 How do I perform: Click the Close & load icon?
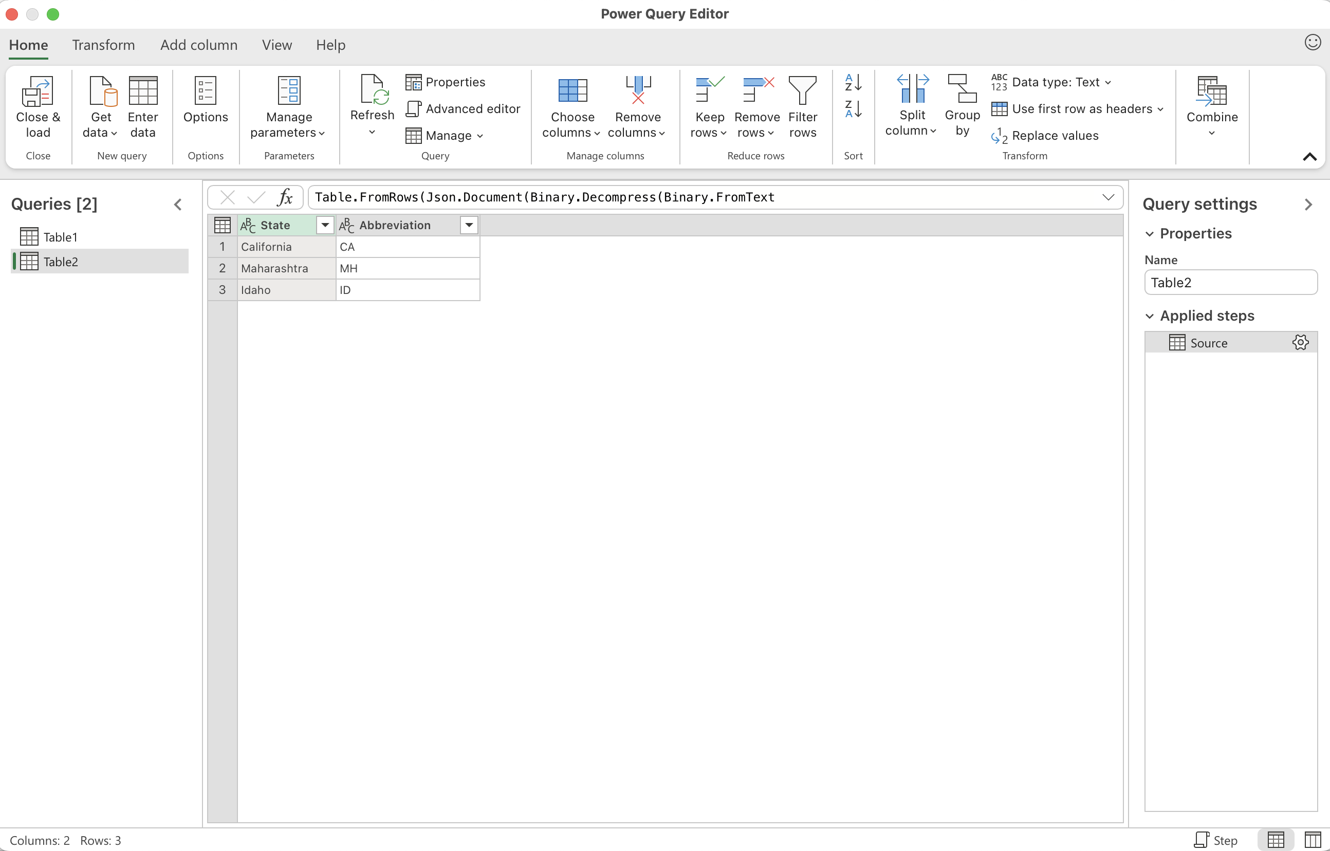[x=38, y=92]
